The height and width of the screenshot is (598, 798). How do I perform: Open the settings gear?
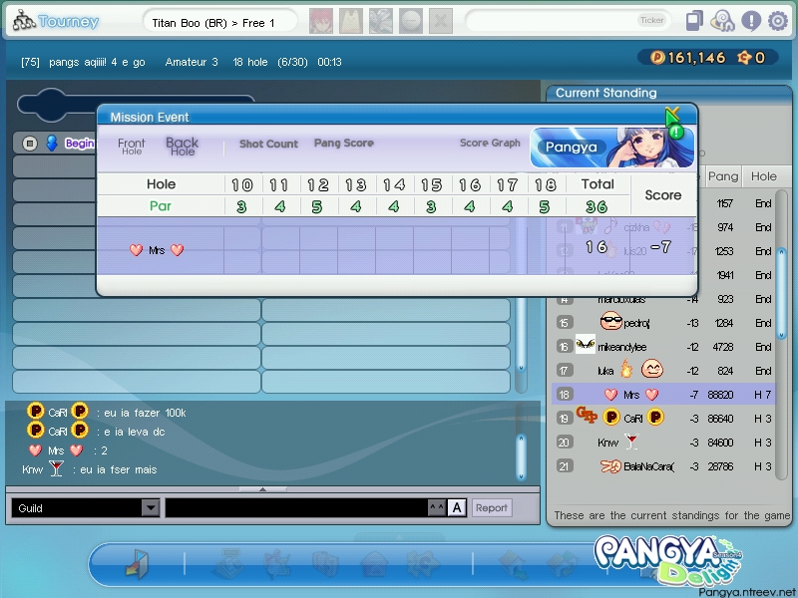(778, 21)
